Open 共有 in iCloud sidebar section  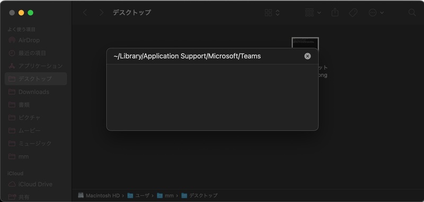click(36, 197)
